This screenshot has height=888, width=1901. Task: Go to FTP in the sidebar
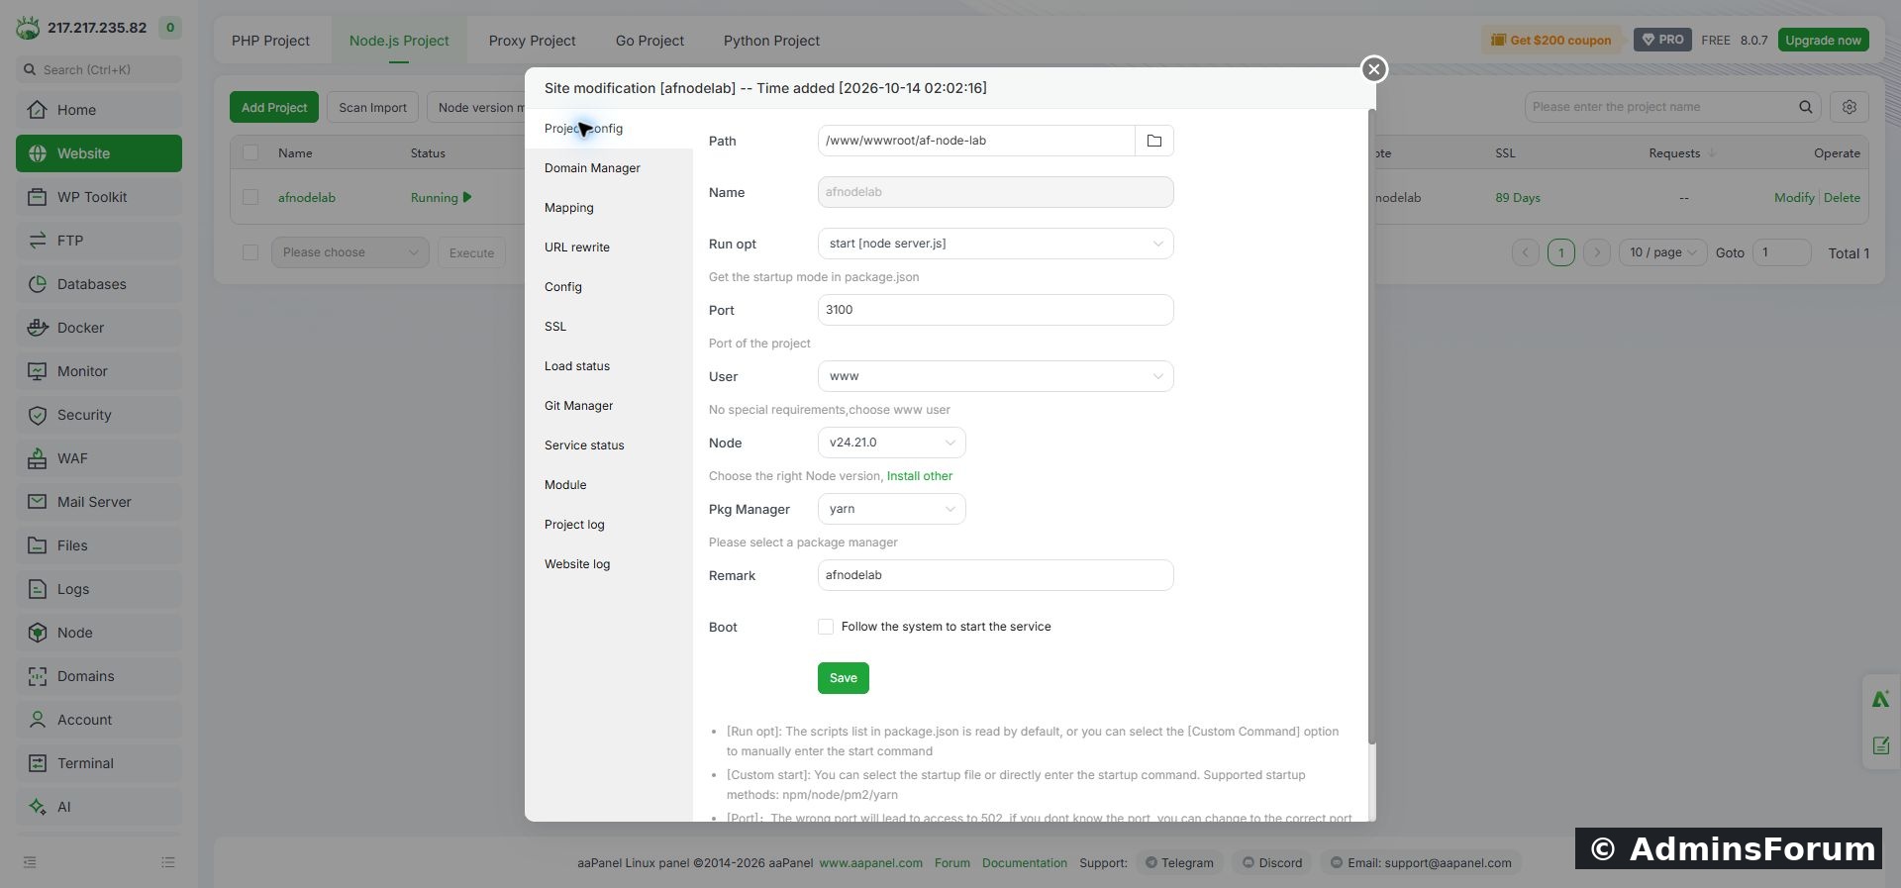(x=99, y=241)
